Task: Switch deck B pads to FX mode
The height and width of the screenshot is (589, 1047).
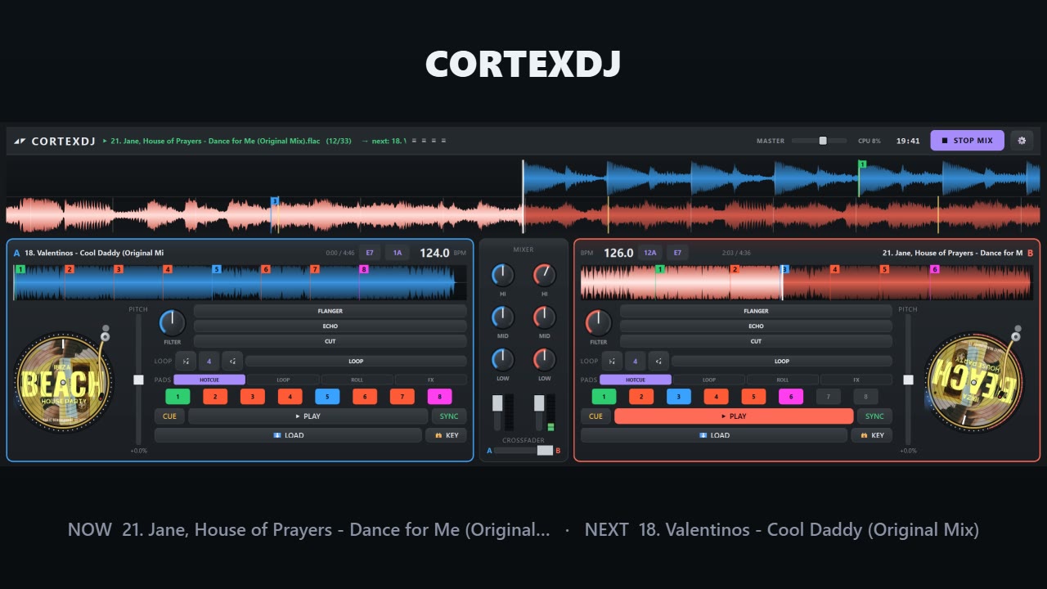Action: (856, 380)
